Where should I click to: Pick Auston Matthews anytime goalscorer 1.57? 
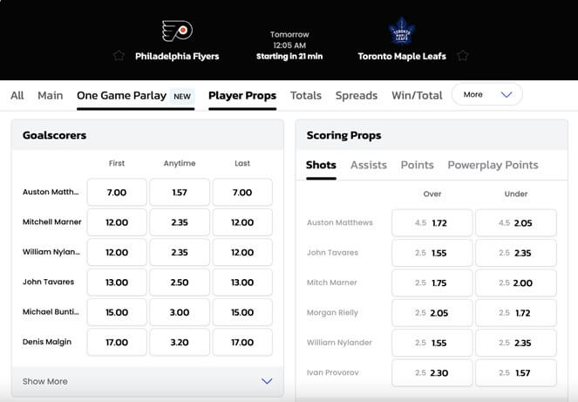click(x=180, y=192)
